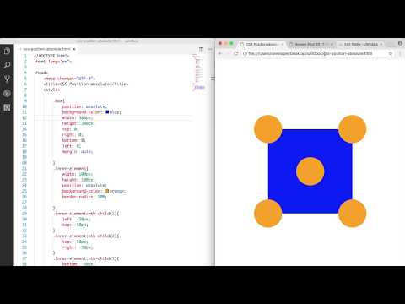This screenshot has width=405, height=304.
Task: Open the Extensions view icon
Action: (7, 107)
